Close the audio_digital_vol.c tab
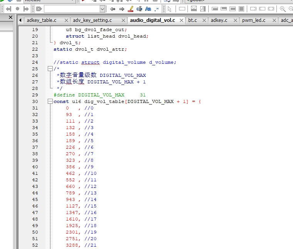Viewport: 293px width, 249px height. [x=181, y=20]
